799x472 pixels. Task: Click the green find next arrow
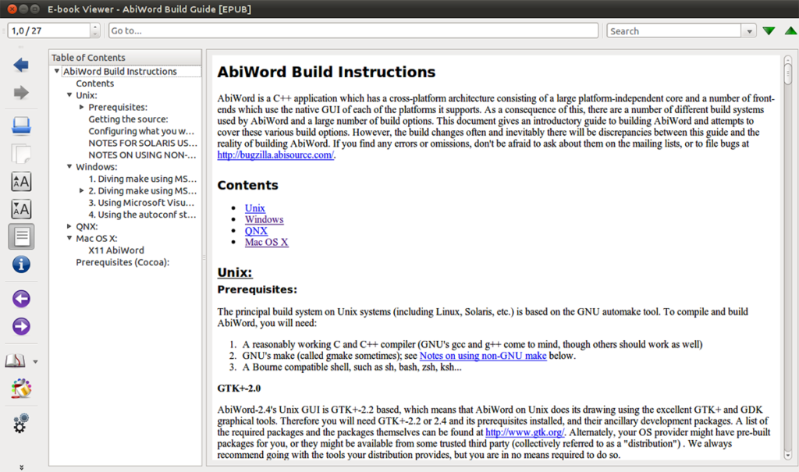[769, 31]
